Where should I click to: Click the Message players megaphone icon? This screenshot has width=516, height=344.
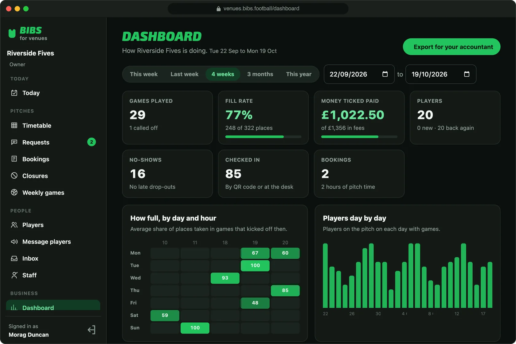(x=14, y=242)
